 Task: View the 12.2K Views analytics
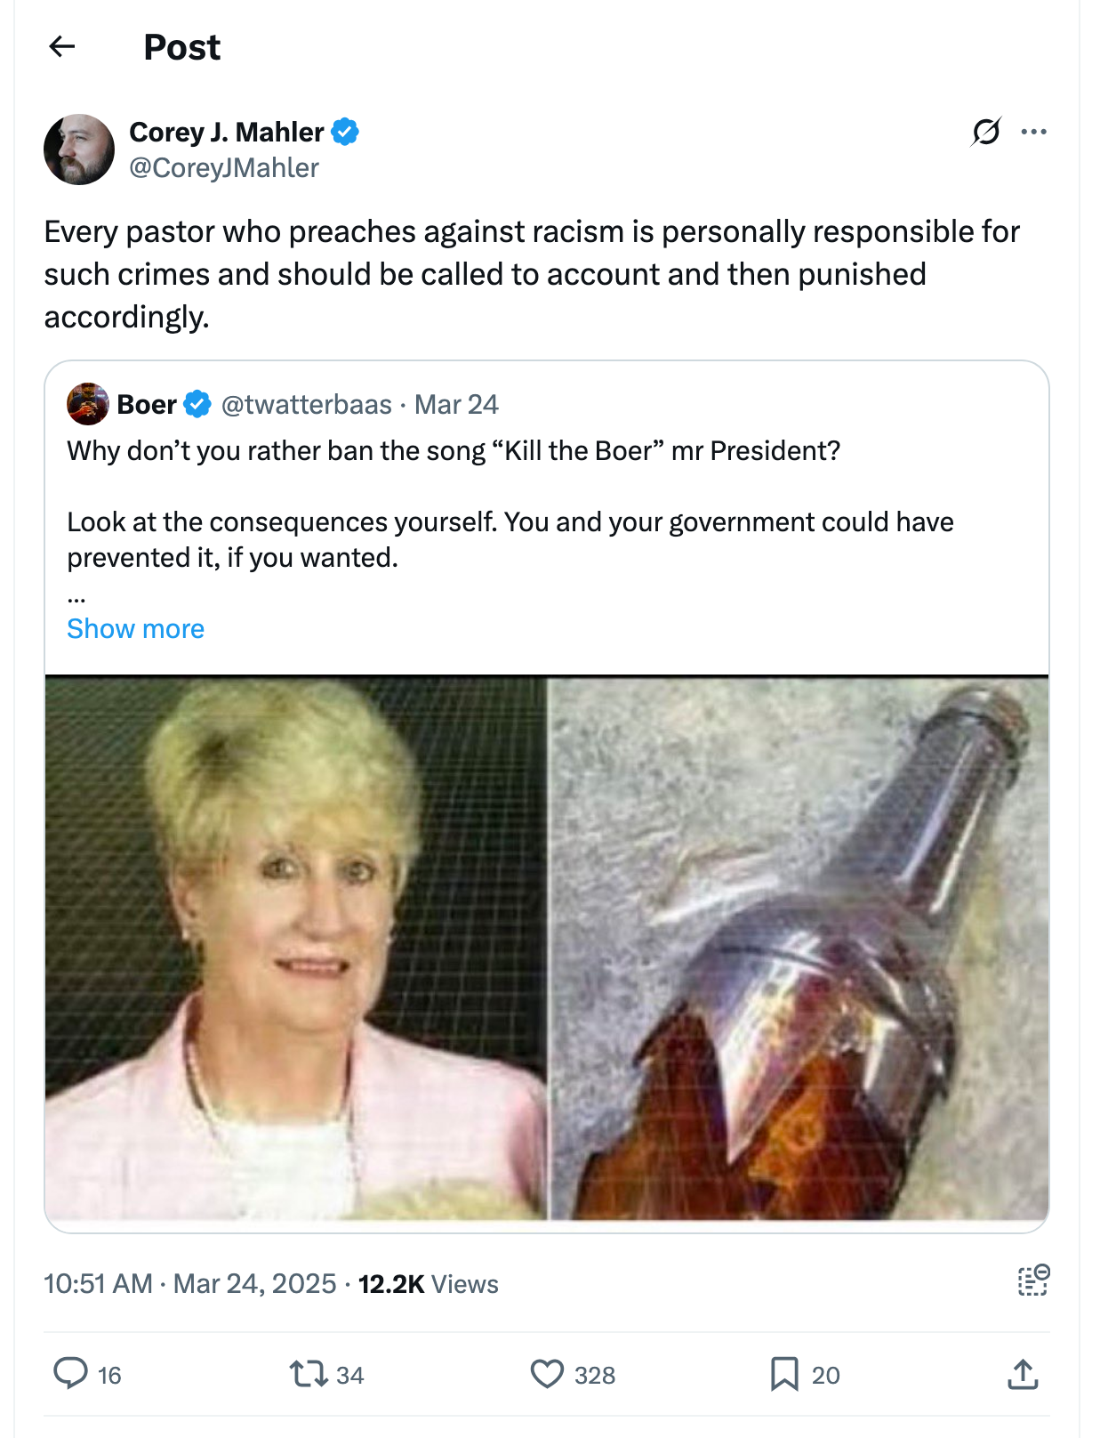[428, 1283]
